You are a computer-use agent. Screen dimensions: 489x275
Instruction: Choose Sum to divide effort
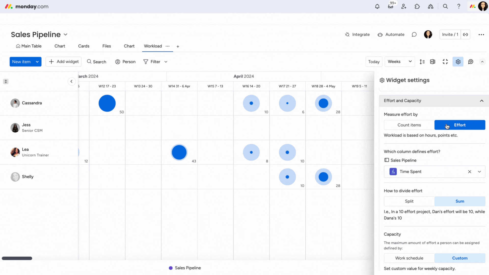click(460, 201)
